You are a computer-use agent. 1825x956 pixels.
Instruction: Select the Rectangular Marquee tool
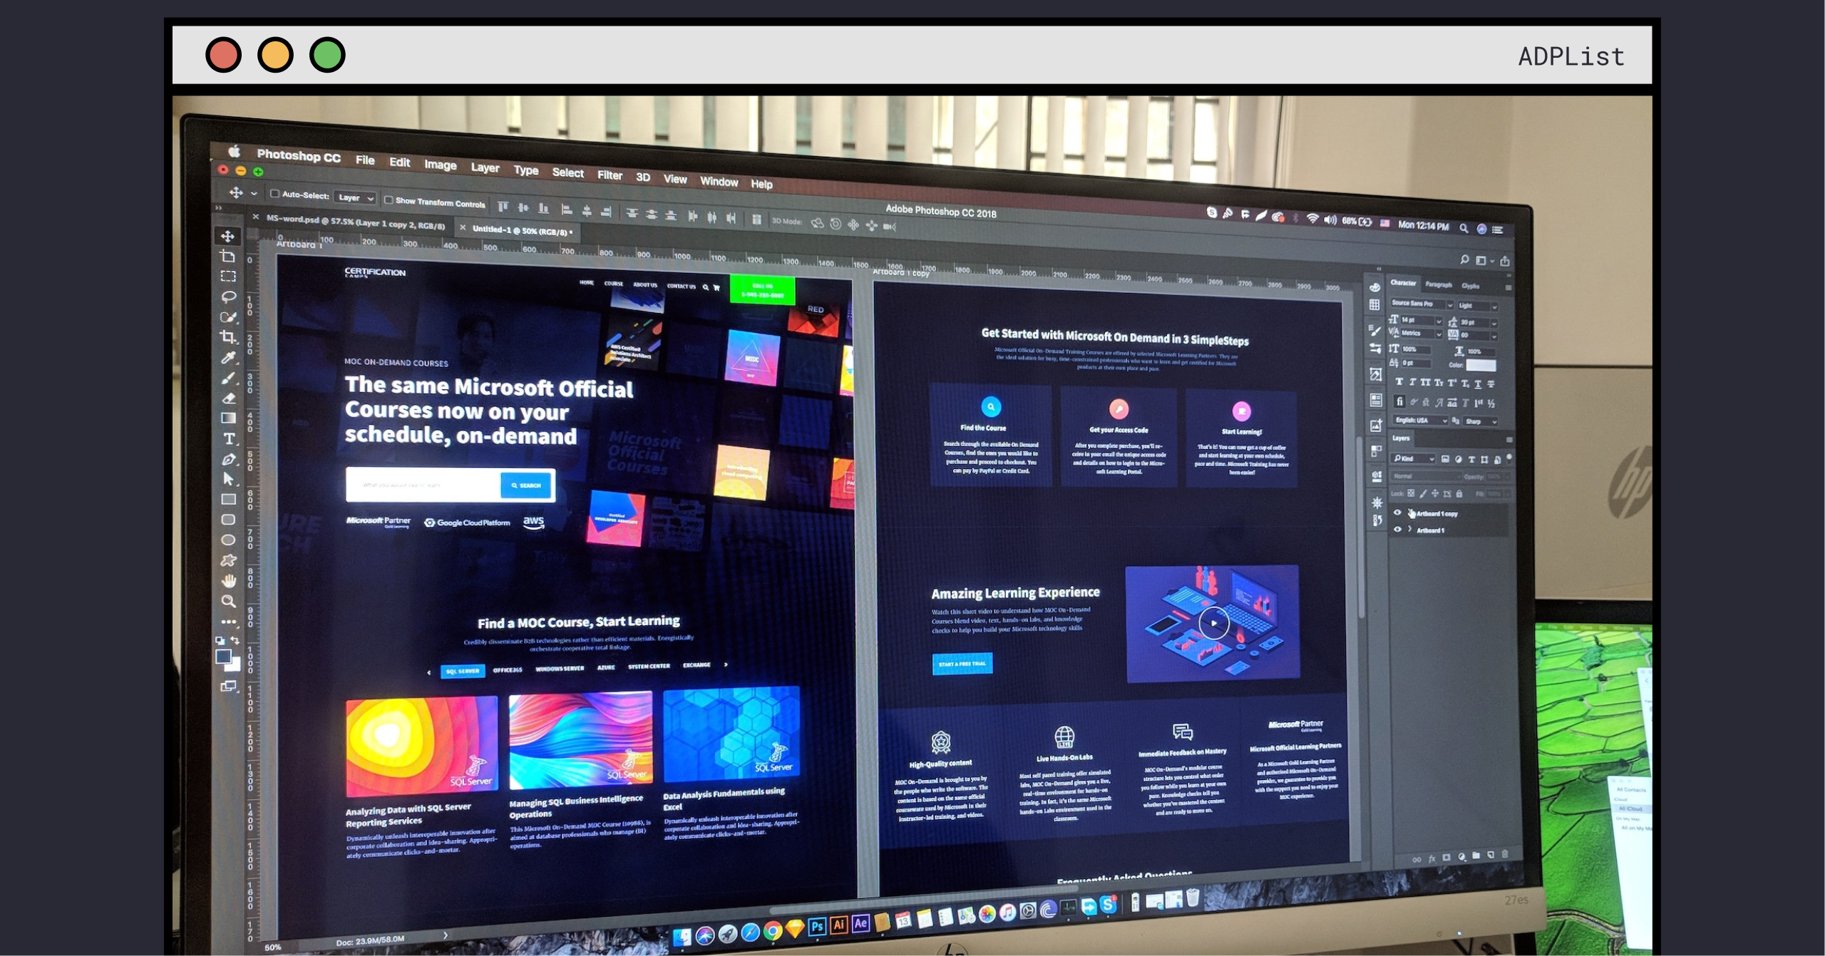coord(228,276)
